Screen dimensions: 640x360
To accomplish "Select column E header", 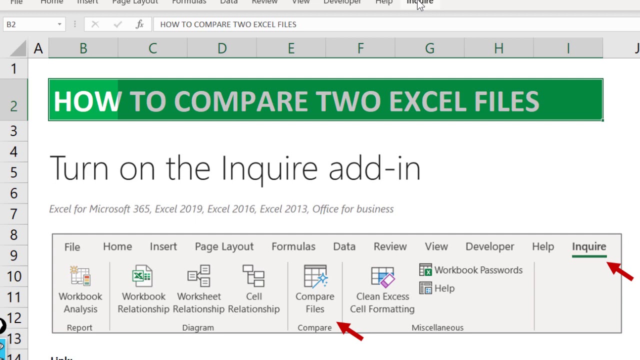I will [291, 48].
